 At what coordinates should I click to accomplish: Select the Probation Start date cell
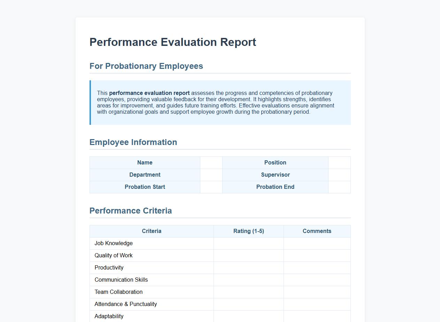tap(211, 187)
